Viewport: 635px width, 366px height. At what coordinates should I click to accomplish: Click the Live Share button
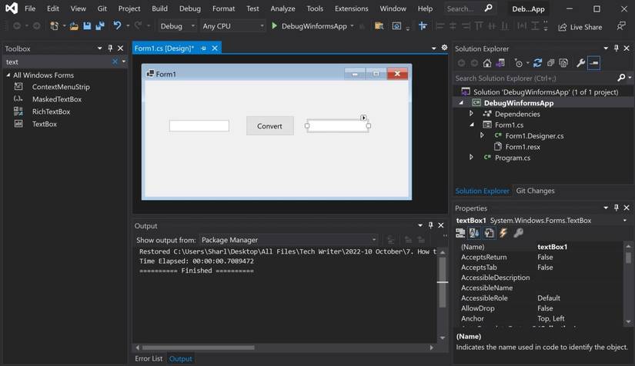(580, 27)
